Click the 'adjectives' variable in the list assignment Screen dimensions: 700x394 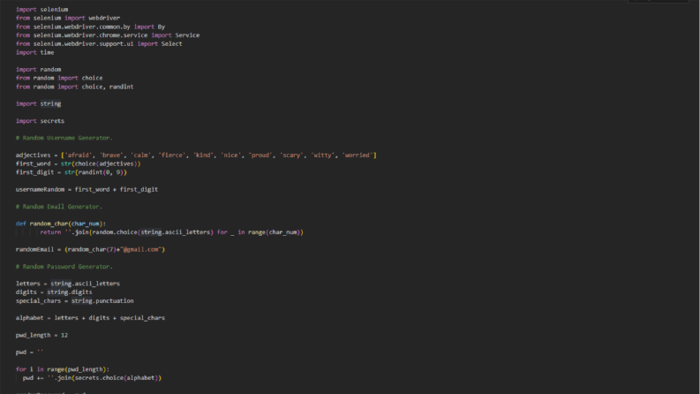click(x=33, y=155)
